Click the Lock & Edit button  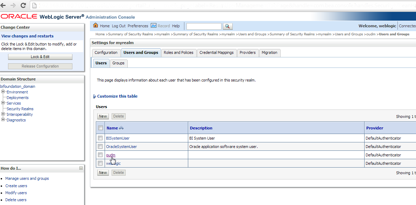[40, 57]
